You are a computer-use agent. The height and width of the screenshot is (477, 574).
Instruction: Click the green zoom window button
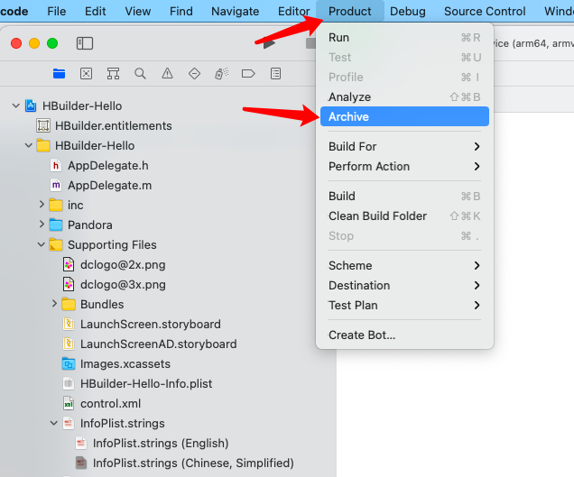pyautogui.click(x=52, y=43)
